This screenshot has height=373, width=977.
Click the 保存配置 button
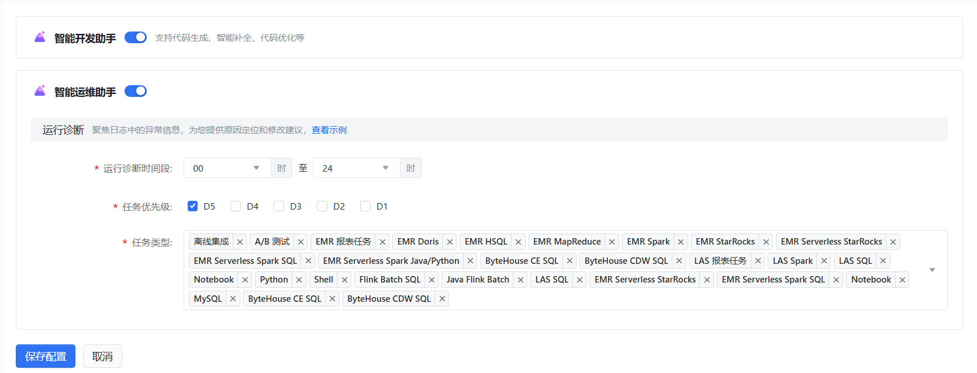[x=46, y=356]
